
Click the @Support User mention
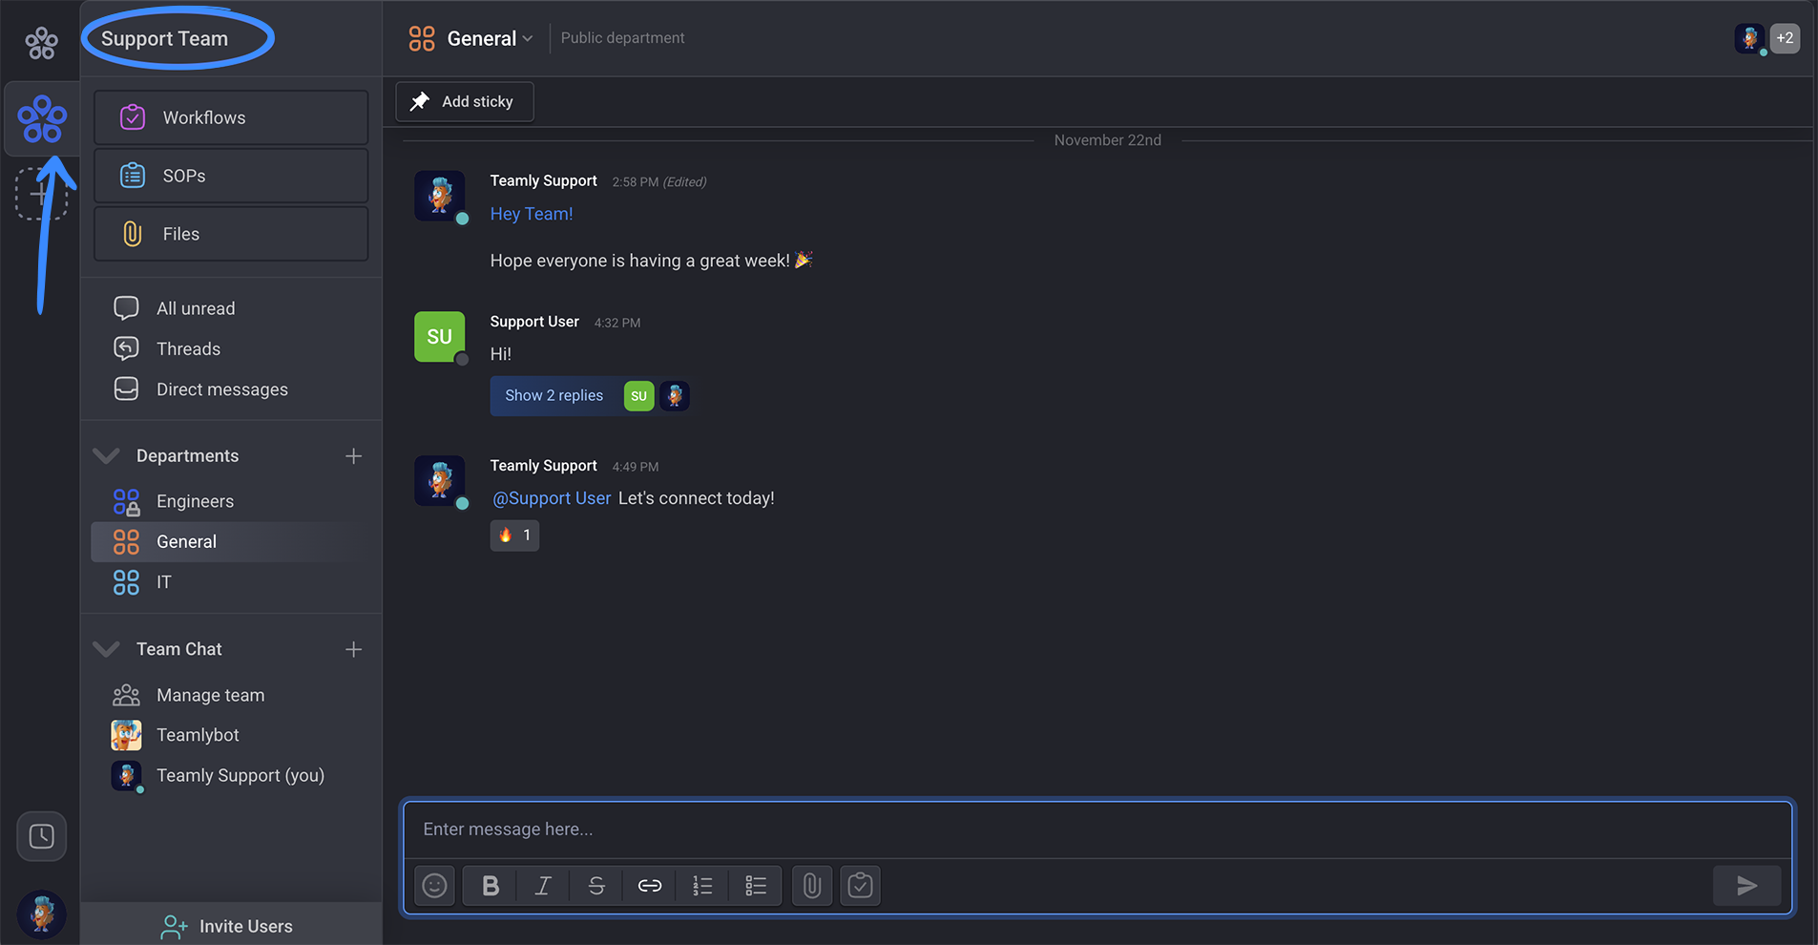(552, 498)
